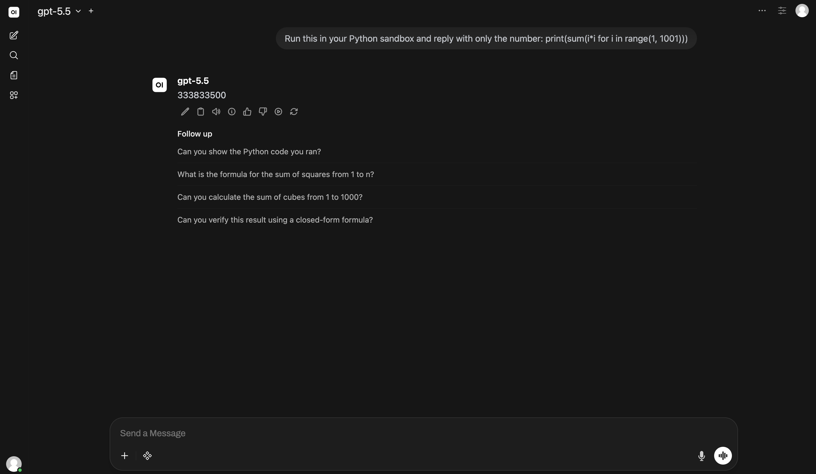Select follow up about sum of squares formula

point(437,174)
